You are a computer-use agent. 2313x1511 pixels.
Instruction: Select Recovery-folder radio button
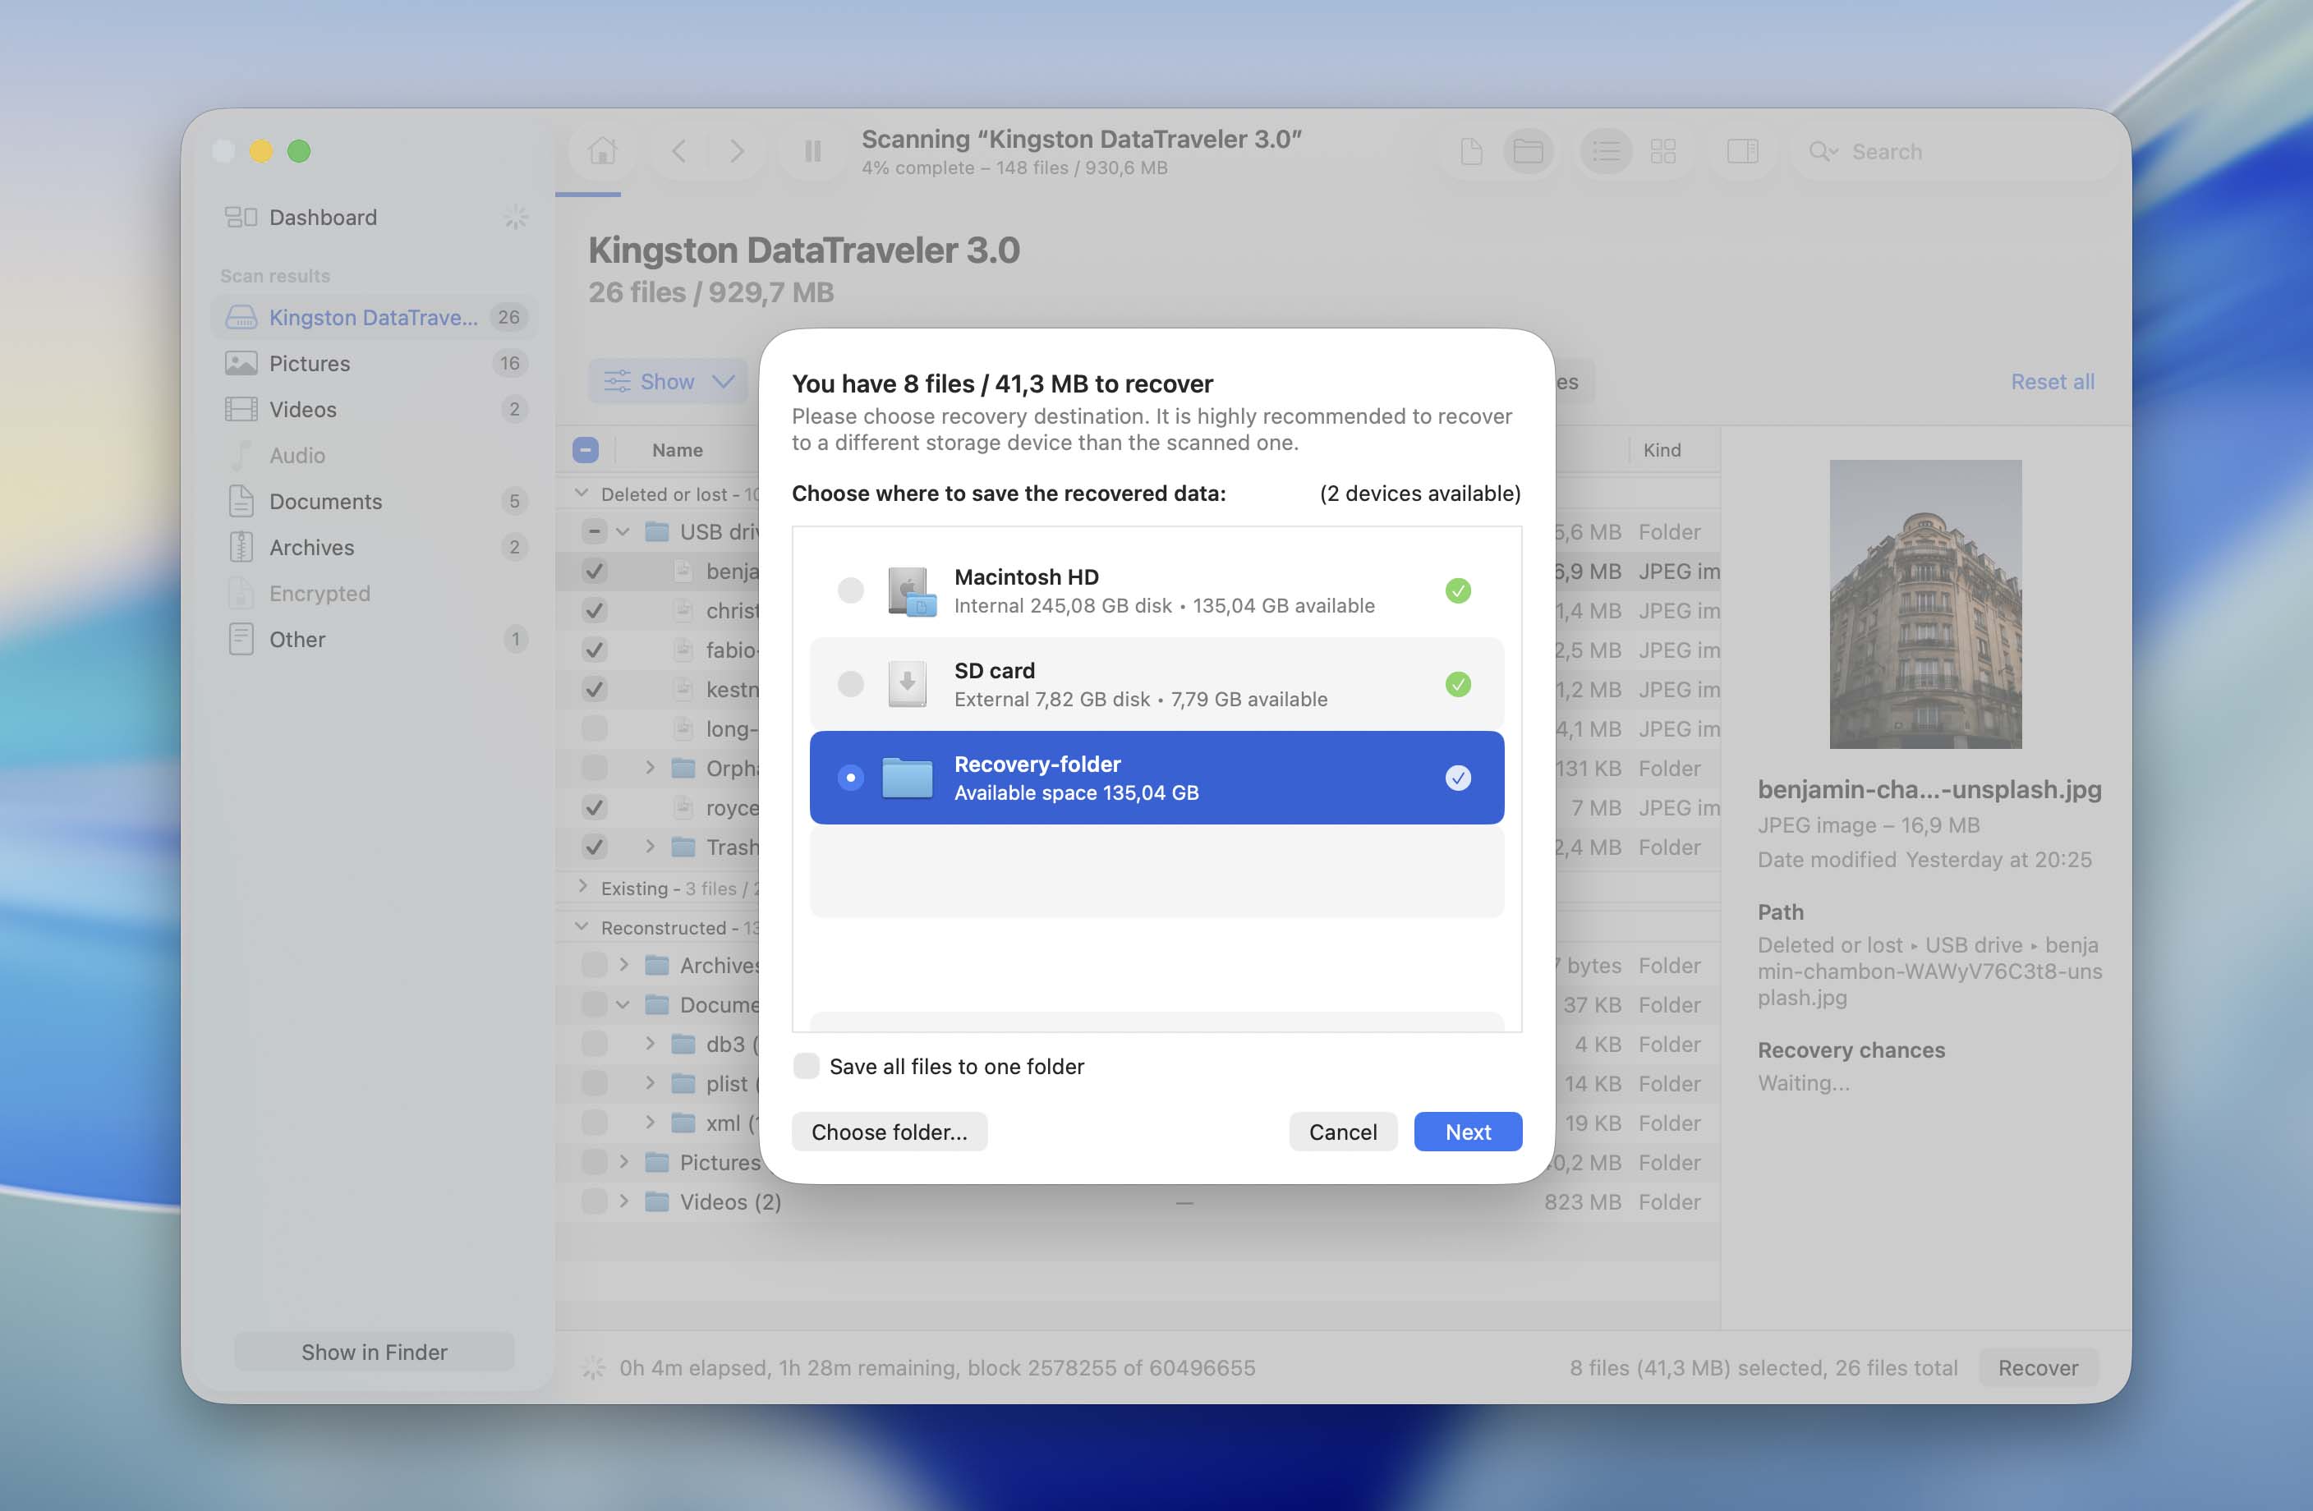(x=850, y=778)
